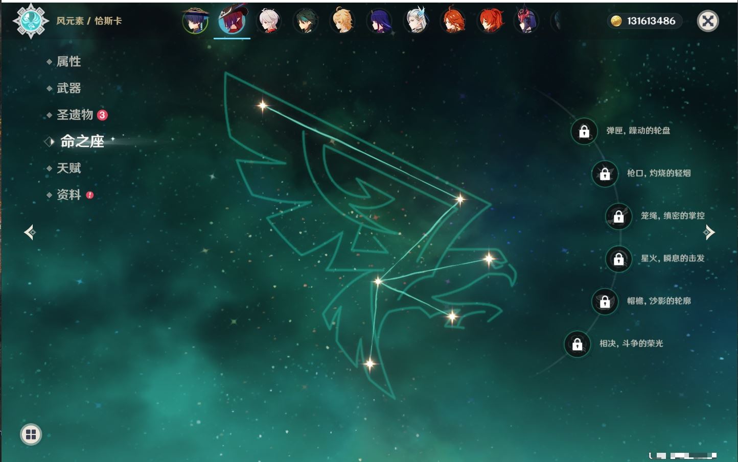
Task: Switch to green-haired Xiao avatar
Action: [306, 21]
